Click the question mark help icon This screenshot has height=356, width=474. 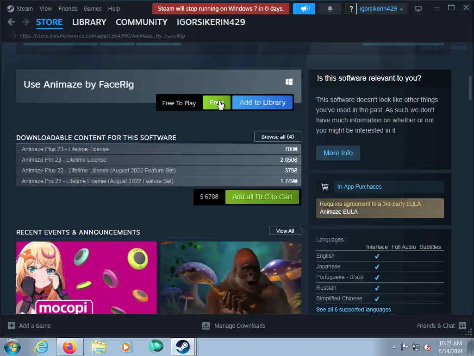coord(351,9)
